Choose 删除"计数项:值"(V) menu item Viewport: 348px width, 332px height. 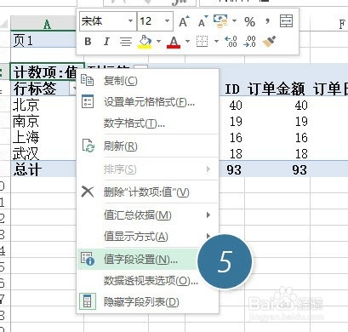148,192
